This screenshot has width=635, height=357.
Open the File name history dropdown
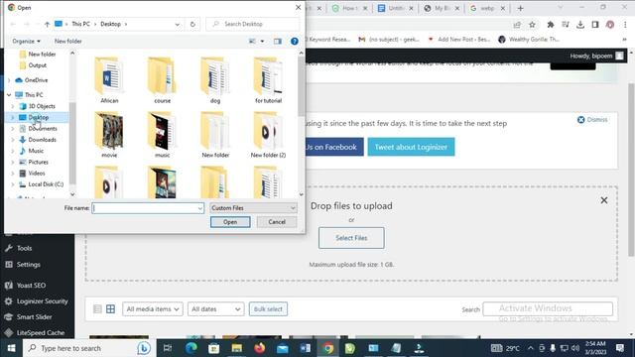(x=200, y=208)
